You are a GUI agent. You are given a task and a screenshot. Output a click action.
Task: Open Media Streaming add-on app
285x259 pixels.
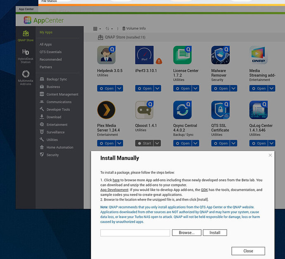coord(259,88)
